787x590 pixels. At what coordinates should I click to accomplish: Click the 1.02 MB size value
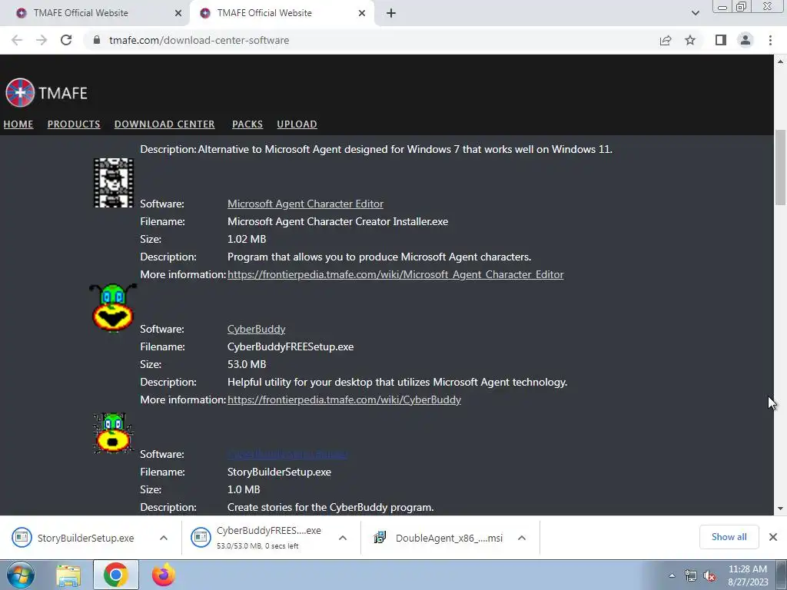[247, 239]
